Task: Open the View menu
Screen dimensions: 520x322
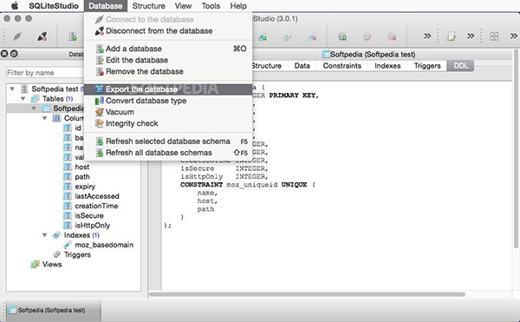Action: click(x=183, y=6)
